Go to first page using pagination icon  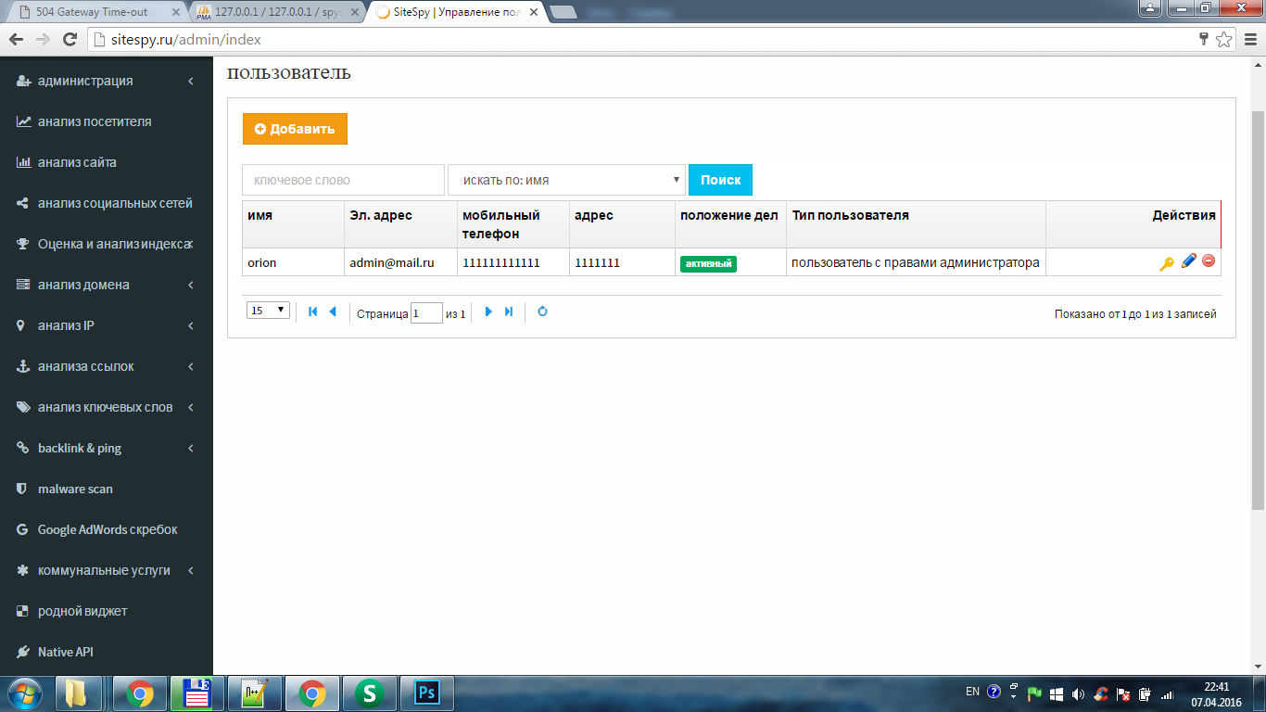pyautogui.click(x=312, y=312)
